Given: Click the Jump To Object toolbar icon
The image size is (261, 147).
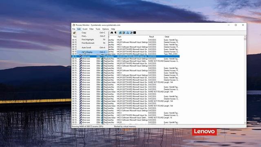Looking at the screenshot, I should [x=115, y=33].
